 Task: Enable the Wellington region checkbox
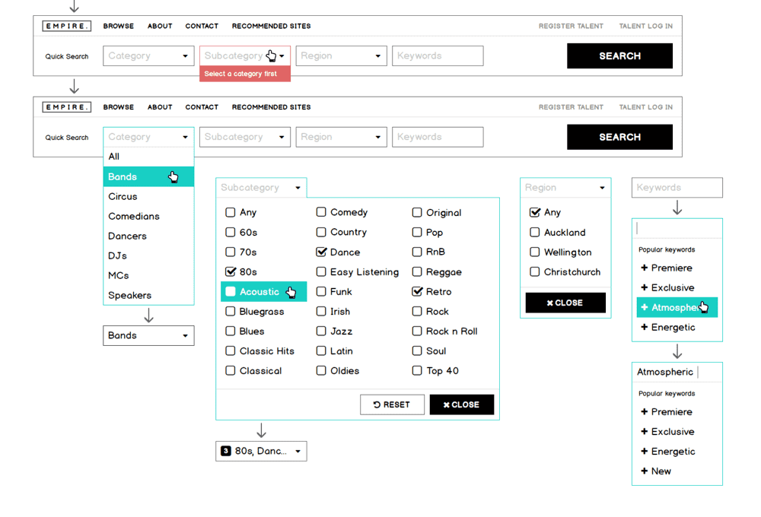[x=534, y=252]
